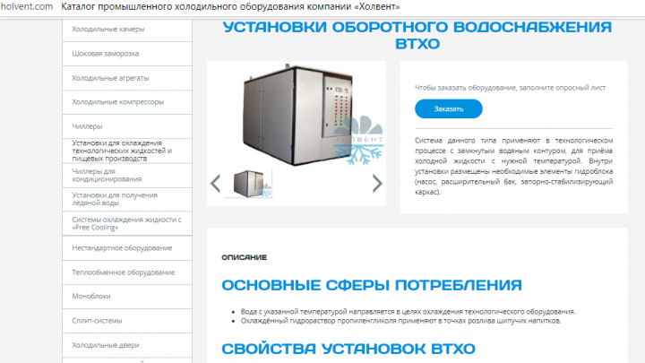Select Чиллеры для кондиционирования
645x363 pixels.
coord(127,176)
